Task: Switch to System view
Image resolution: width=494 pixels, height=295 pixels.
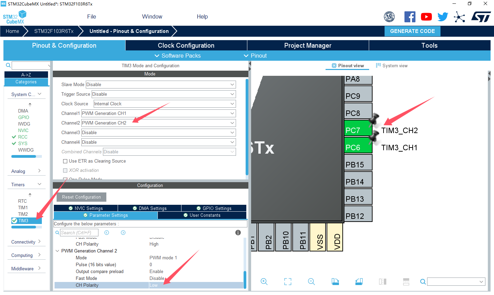Action: pos(392,66)
